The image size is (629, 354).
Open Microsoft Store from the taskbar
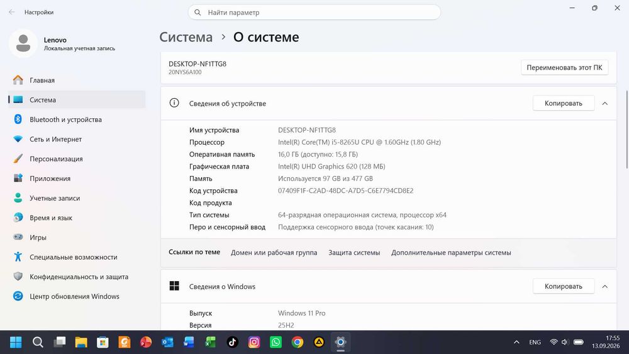click(x=103, y=342)
